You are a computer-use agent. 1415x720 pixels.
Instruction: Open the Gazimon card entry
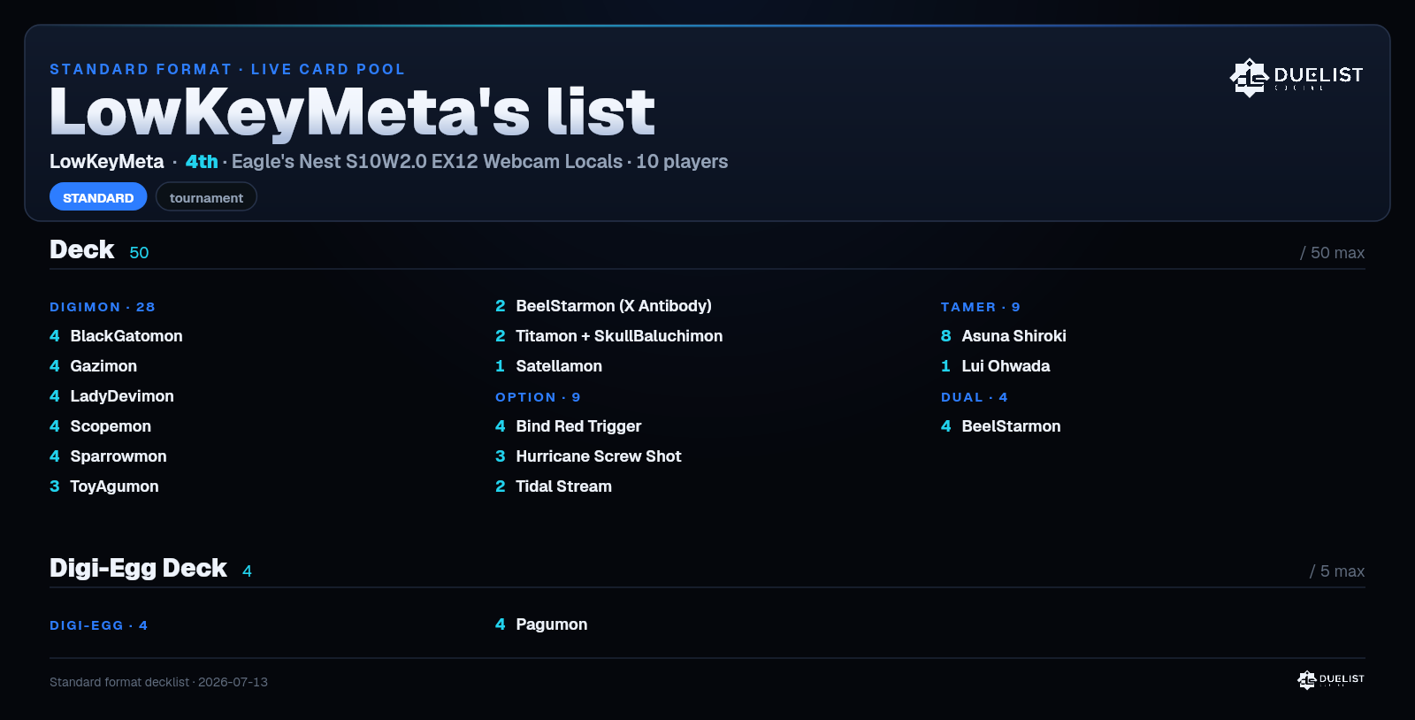93,366
